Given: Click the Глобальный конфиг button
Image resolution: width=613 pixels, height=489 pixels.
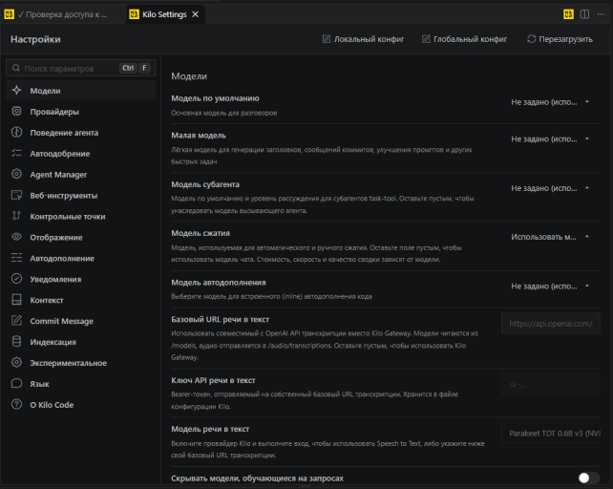Looking at the screenshot, I should click(464, 39).
